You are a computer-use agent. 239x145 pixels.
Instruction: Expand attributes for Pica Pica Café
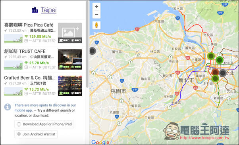[x=40, y=41]
